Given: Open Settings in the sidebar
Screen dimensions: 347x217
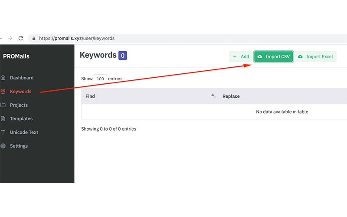Looking at the screenshot, I should [19, 146].
